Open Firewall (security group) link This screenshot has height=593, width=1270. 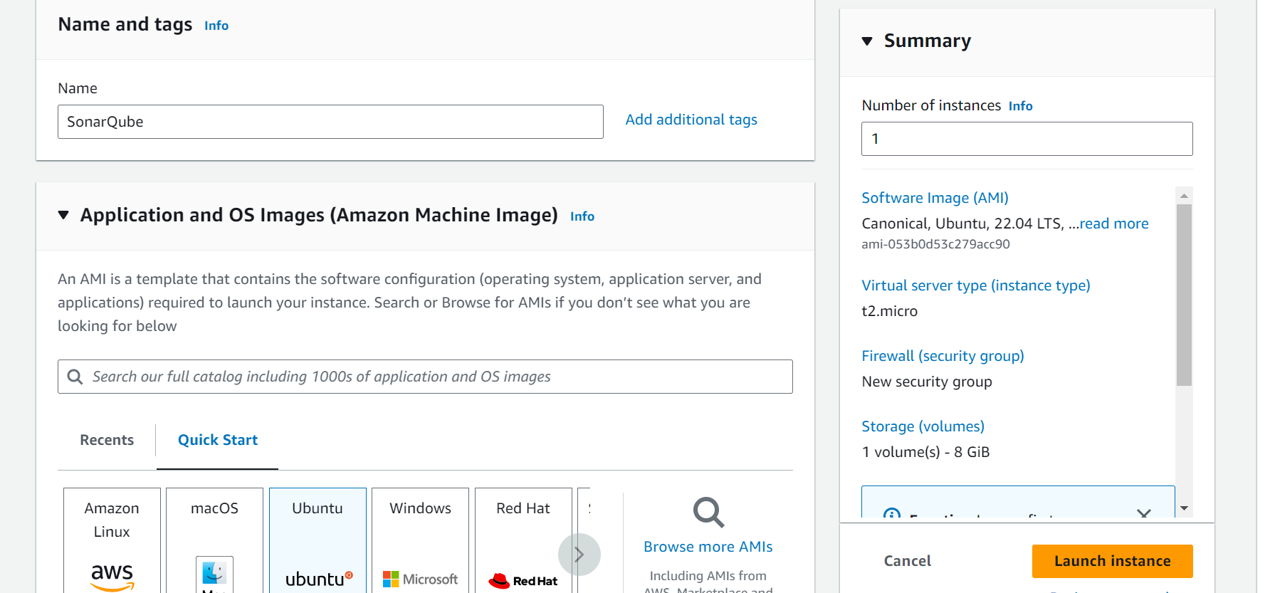click(943, 356)
